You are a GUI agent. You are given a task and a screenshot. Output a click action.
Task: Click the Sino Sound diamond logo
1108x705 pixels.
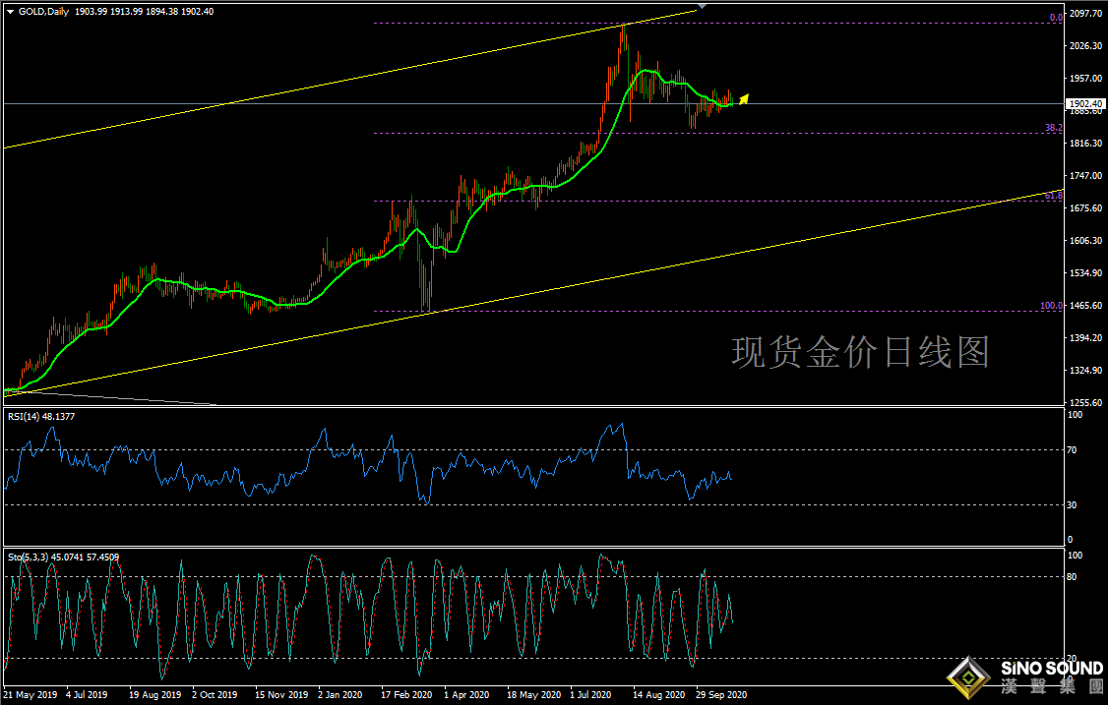tap(966, 676)
